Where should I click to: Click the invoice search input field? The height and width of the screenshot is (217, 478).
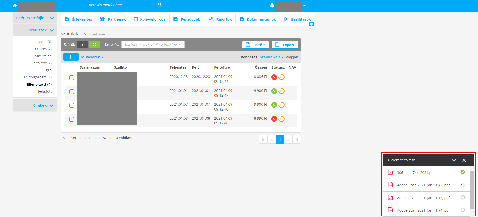tap(153, 45)
